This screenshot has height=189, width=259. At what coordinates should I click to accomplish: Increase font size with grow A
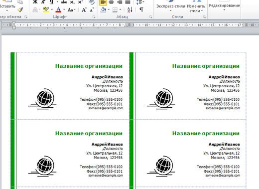84,10
